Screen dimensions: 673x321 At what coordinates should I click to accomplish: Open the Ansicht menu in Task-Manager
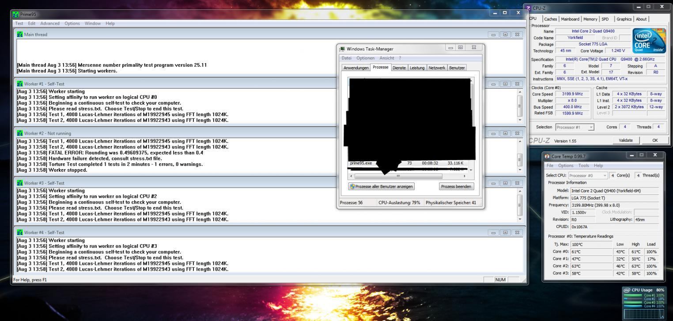tap(386, 58)
